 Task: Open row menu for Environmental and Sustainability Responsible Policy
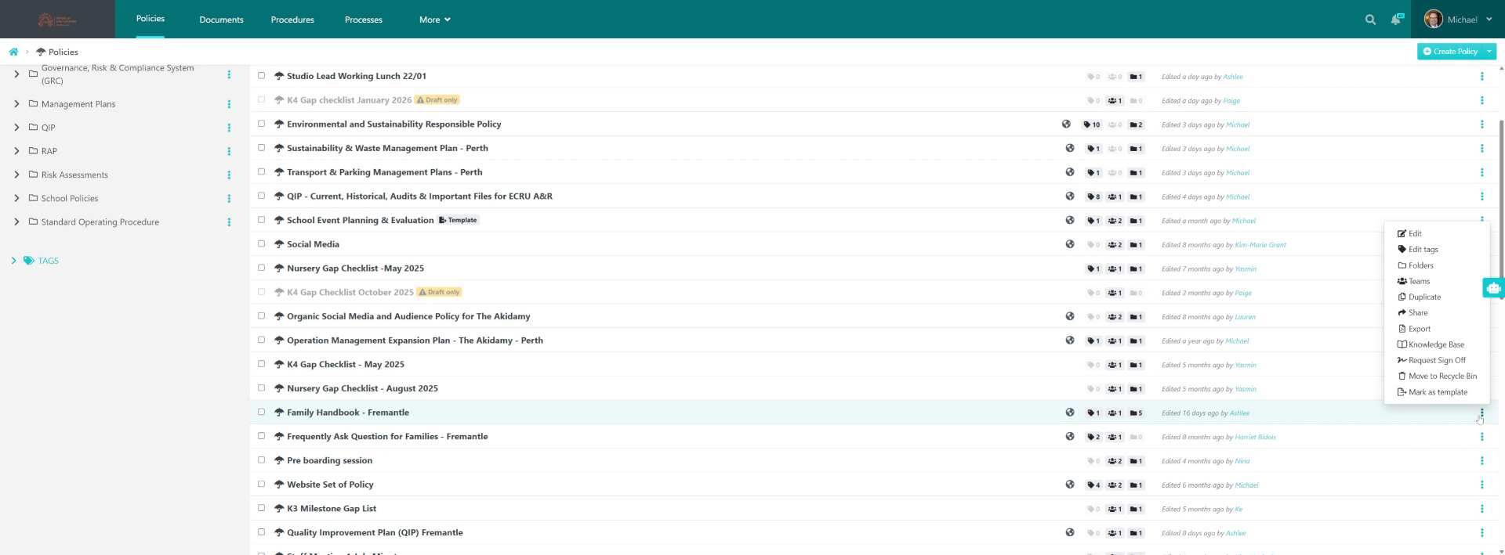[x=1481, y=124]
